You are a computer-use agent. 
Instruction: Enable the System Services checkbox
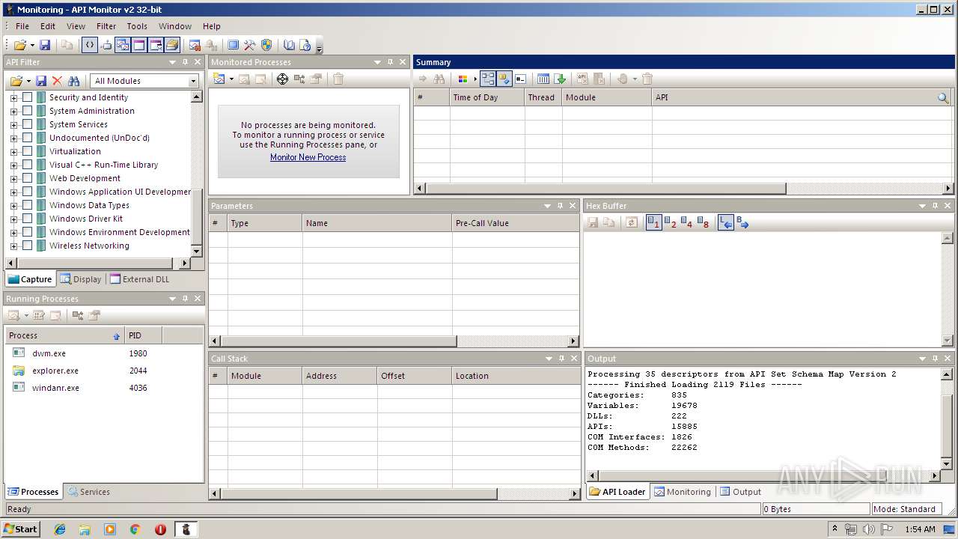tap(27, 124)
